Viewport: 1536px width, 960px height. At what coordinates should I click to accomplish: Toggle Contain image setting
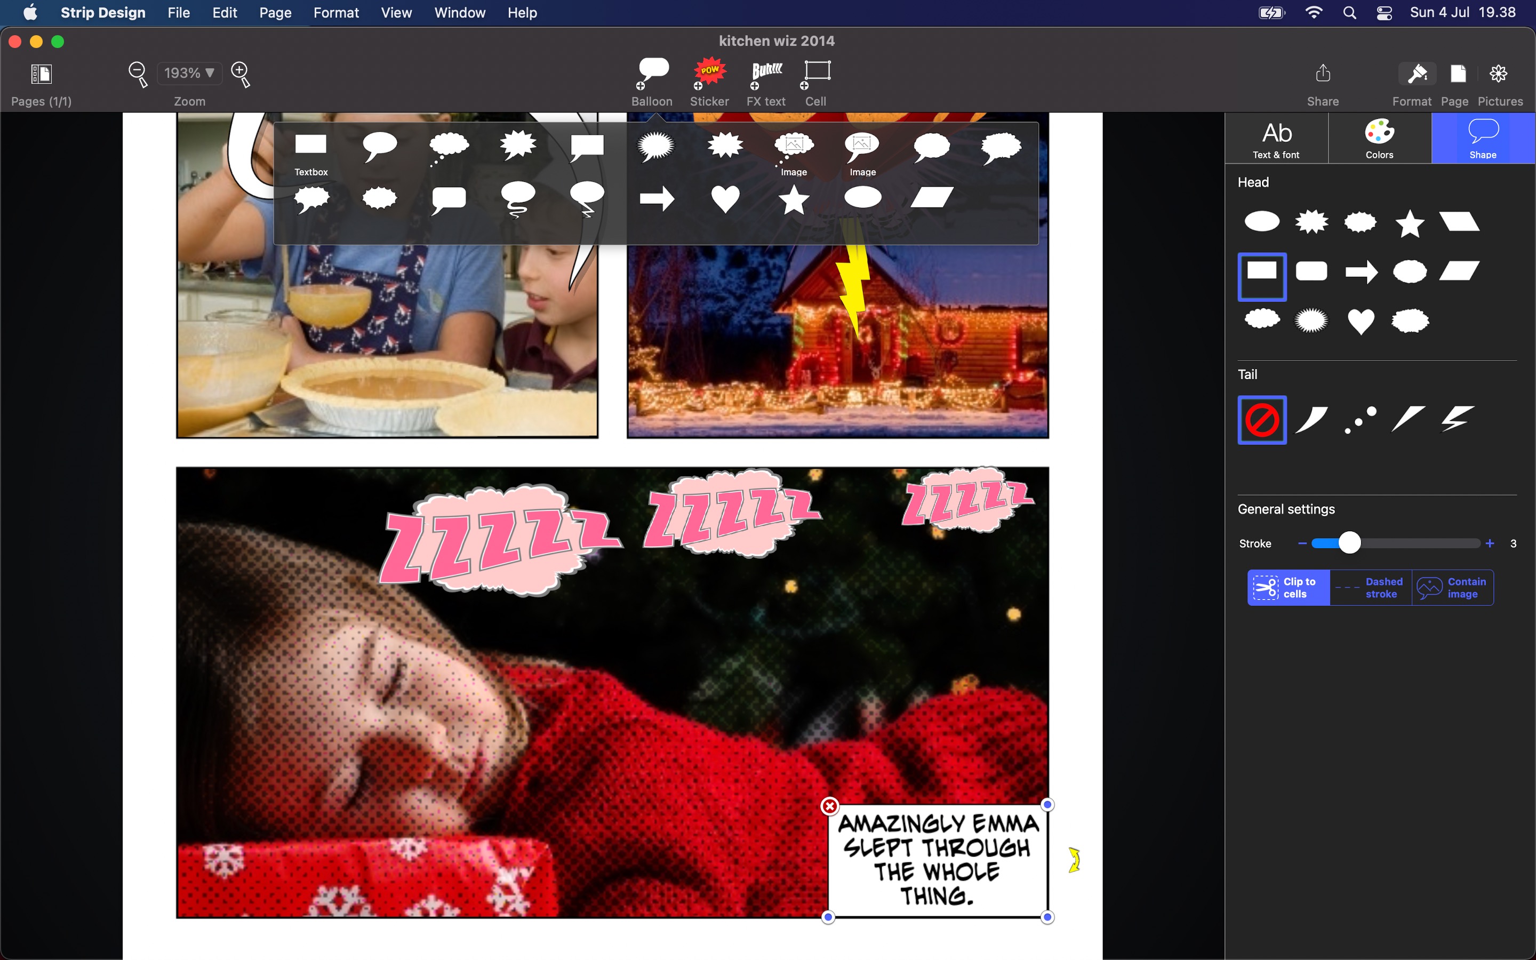tap(1452, 587)
